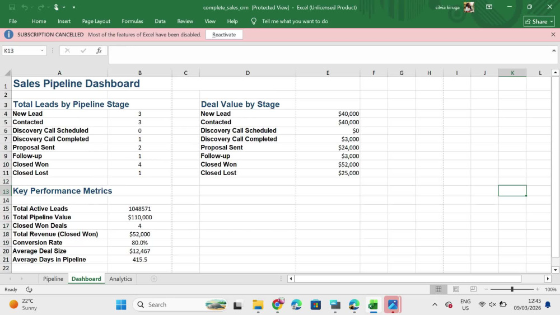Click the Cancel (X) formula bar icon
The image size is (560, 315).
coord(67,51)
